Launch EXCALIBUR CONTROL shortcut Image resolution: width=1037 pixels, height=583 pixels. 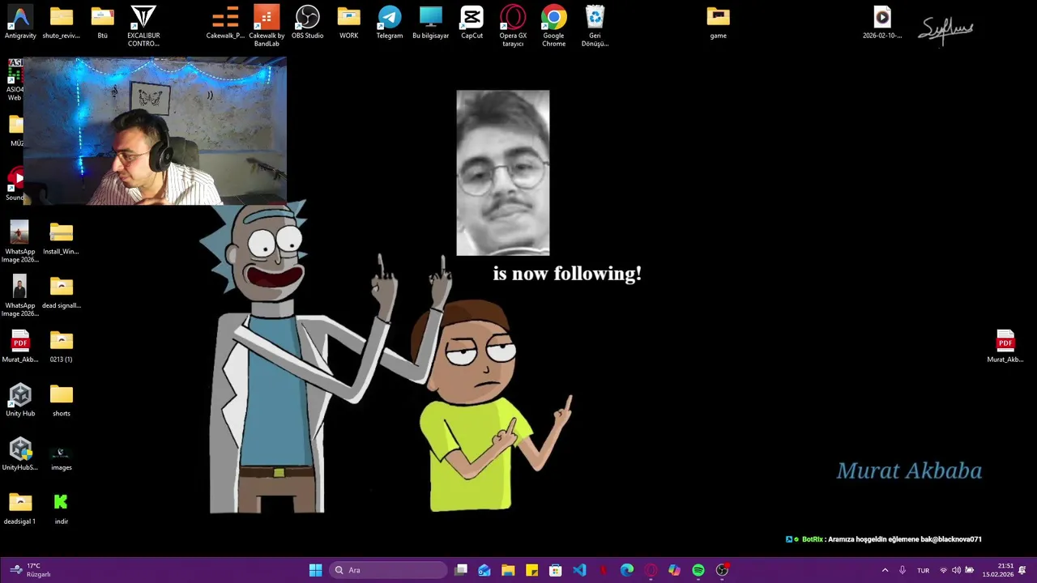tap(143, 26)
